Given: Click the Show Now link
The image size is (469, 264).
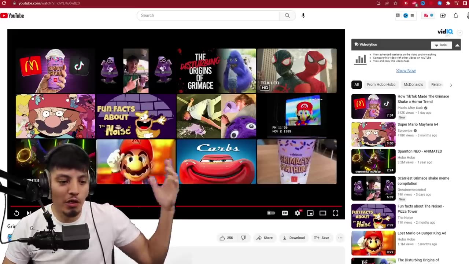Looking at the screenshot, I should point(406,70).
